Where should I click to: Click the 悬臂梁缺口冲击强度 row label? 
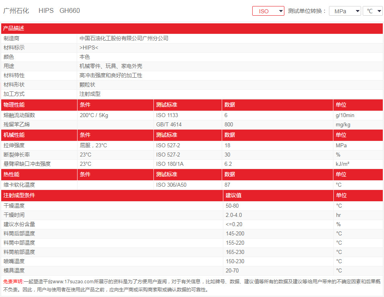pos(27,164)
